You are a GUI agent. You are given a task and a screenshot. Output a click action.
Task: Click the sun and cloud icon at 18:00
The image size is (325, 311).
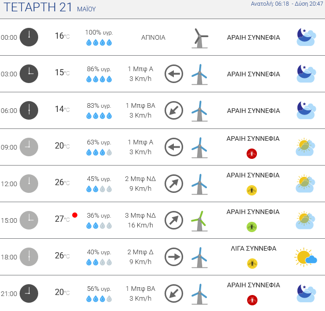click(x=305, y=257)
